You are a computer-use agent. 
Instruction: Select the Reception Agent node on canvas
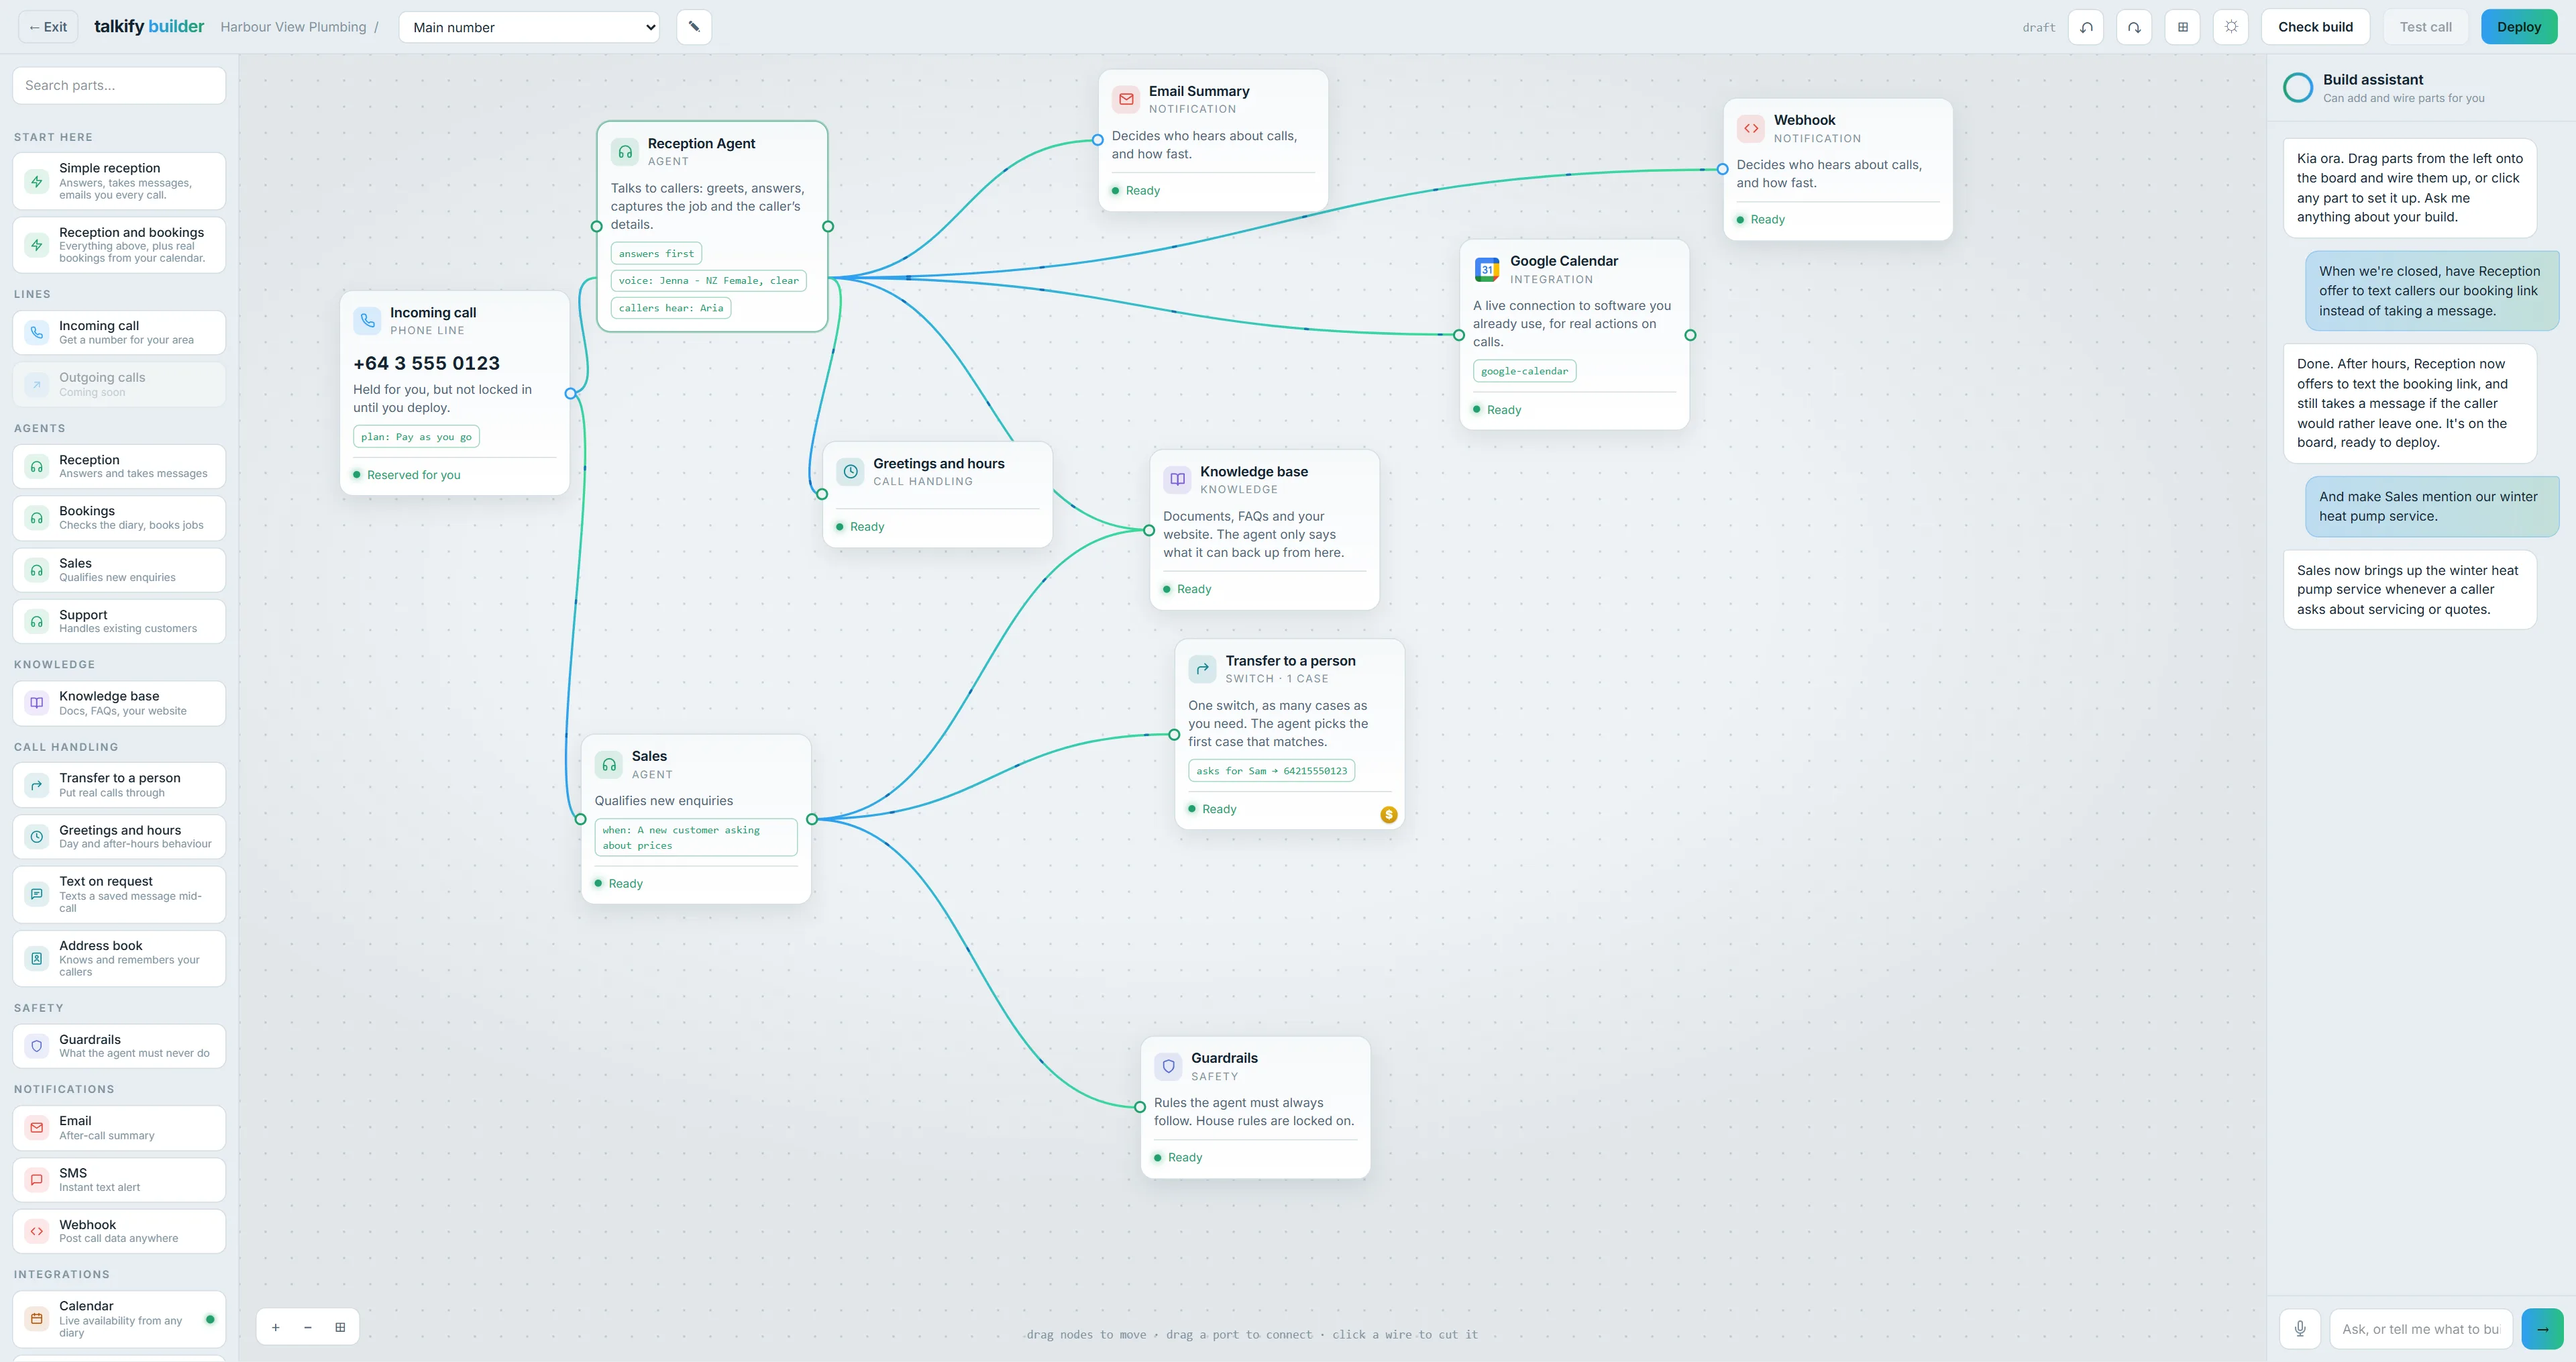[x=712, y=226]
